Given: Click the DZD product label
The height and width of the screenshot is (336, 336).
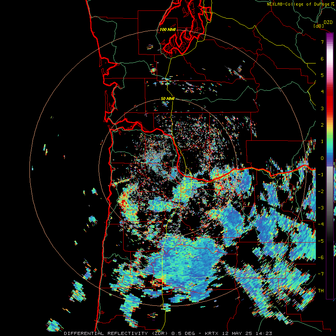Looking at the screenshot, I should coord(328,22).
